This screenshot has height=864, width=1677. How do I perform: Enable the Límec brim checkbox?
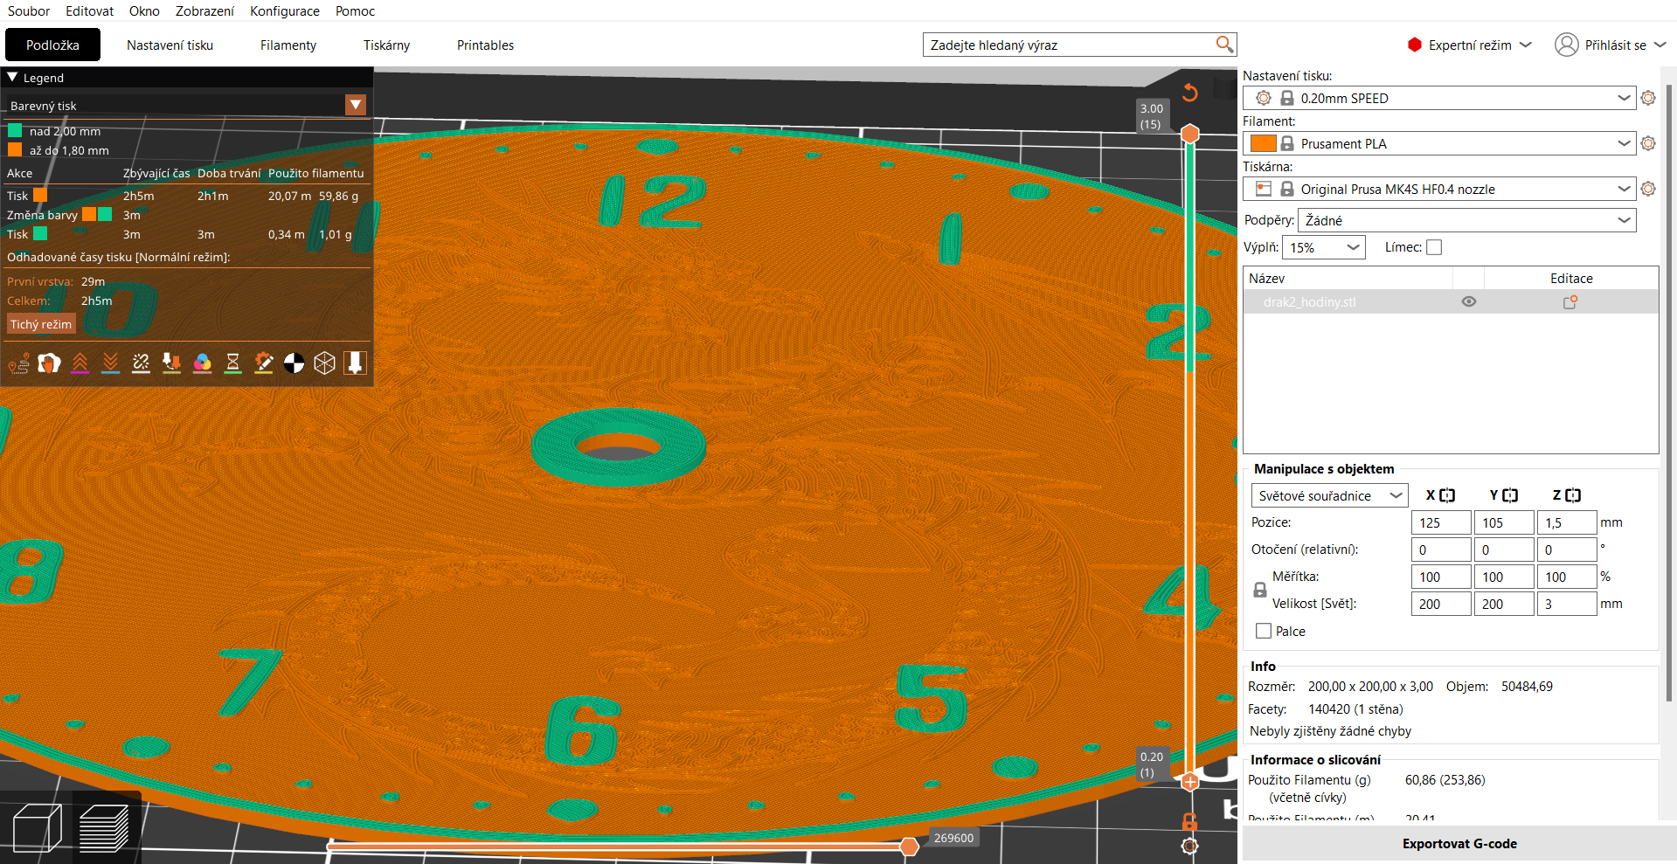tap(1434, 247)
